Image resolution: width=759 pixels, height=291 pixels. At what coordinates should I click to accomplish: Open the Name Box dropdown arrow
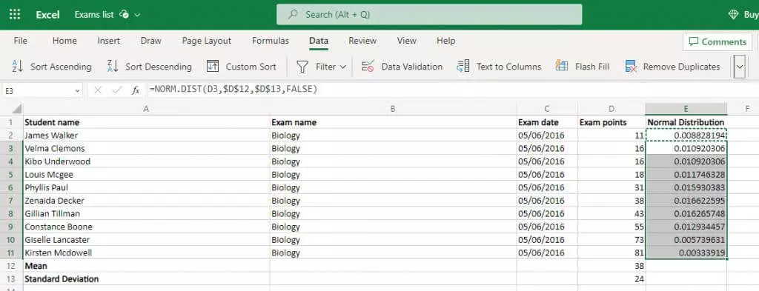pos(77,90)
